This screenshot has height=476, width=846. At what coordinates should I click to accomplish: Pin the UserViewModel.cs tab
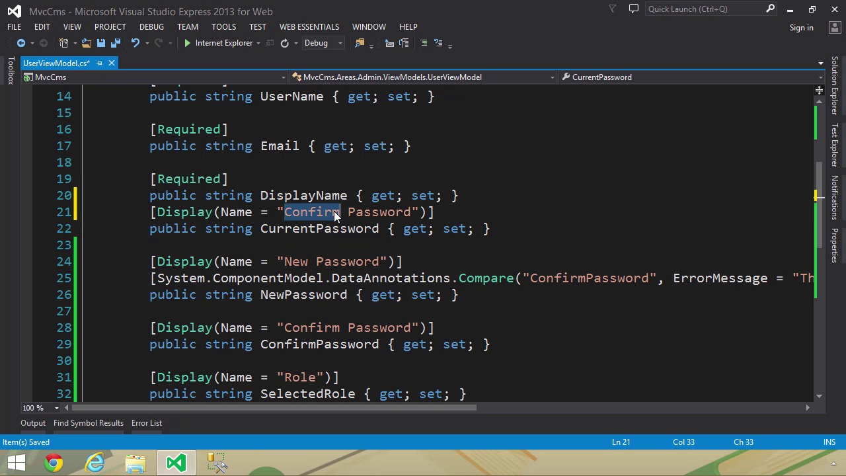[99, 63]
